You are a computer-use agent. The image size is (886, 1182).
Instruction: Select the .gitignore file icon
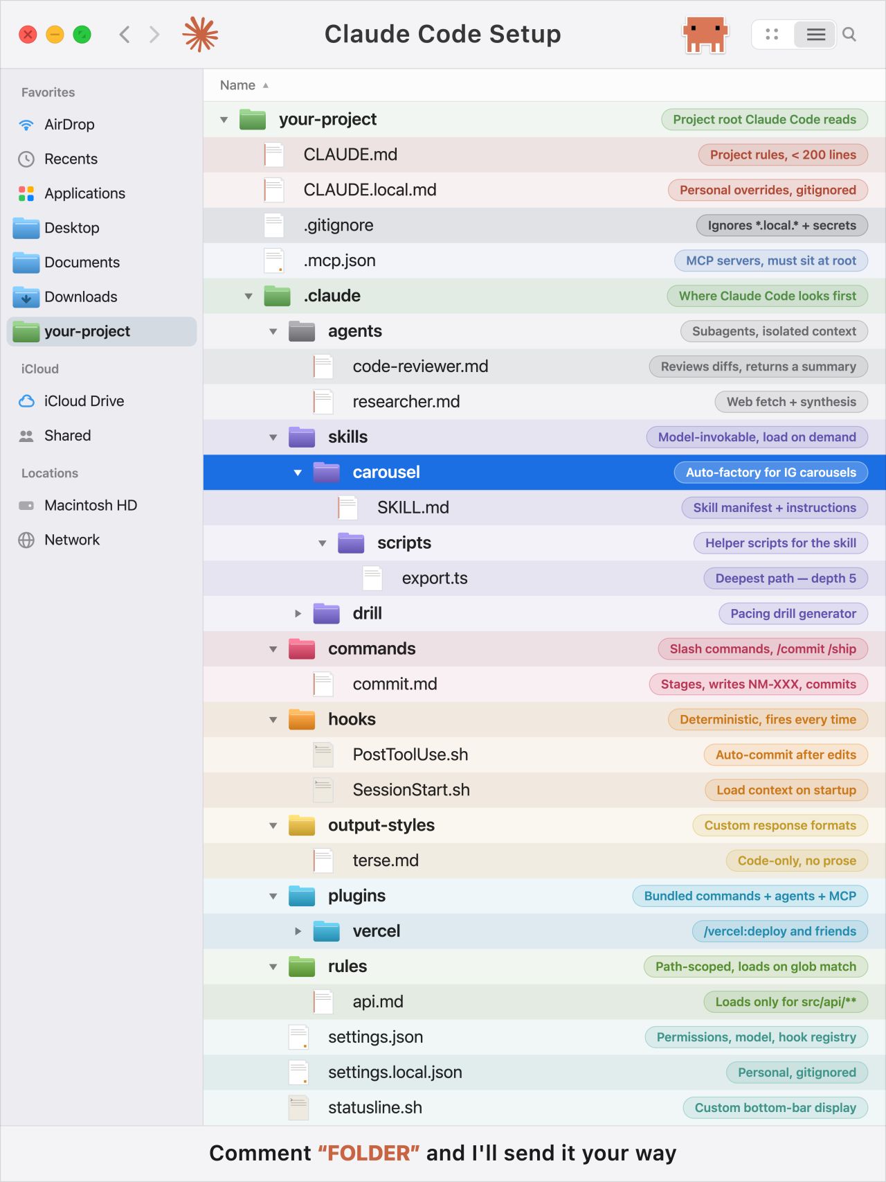pos(274,225)
